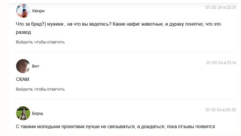241x136 pixels.
Task: Click the reply login link under Хенри's comment
Action: click(x=40, y=42)
